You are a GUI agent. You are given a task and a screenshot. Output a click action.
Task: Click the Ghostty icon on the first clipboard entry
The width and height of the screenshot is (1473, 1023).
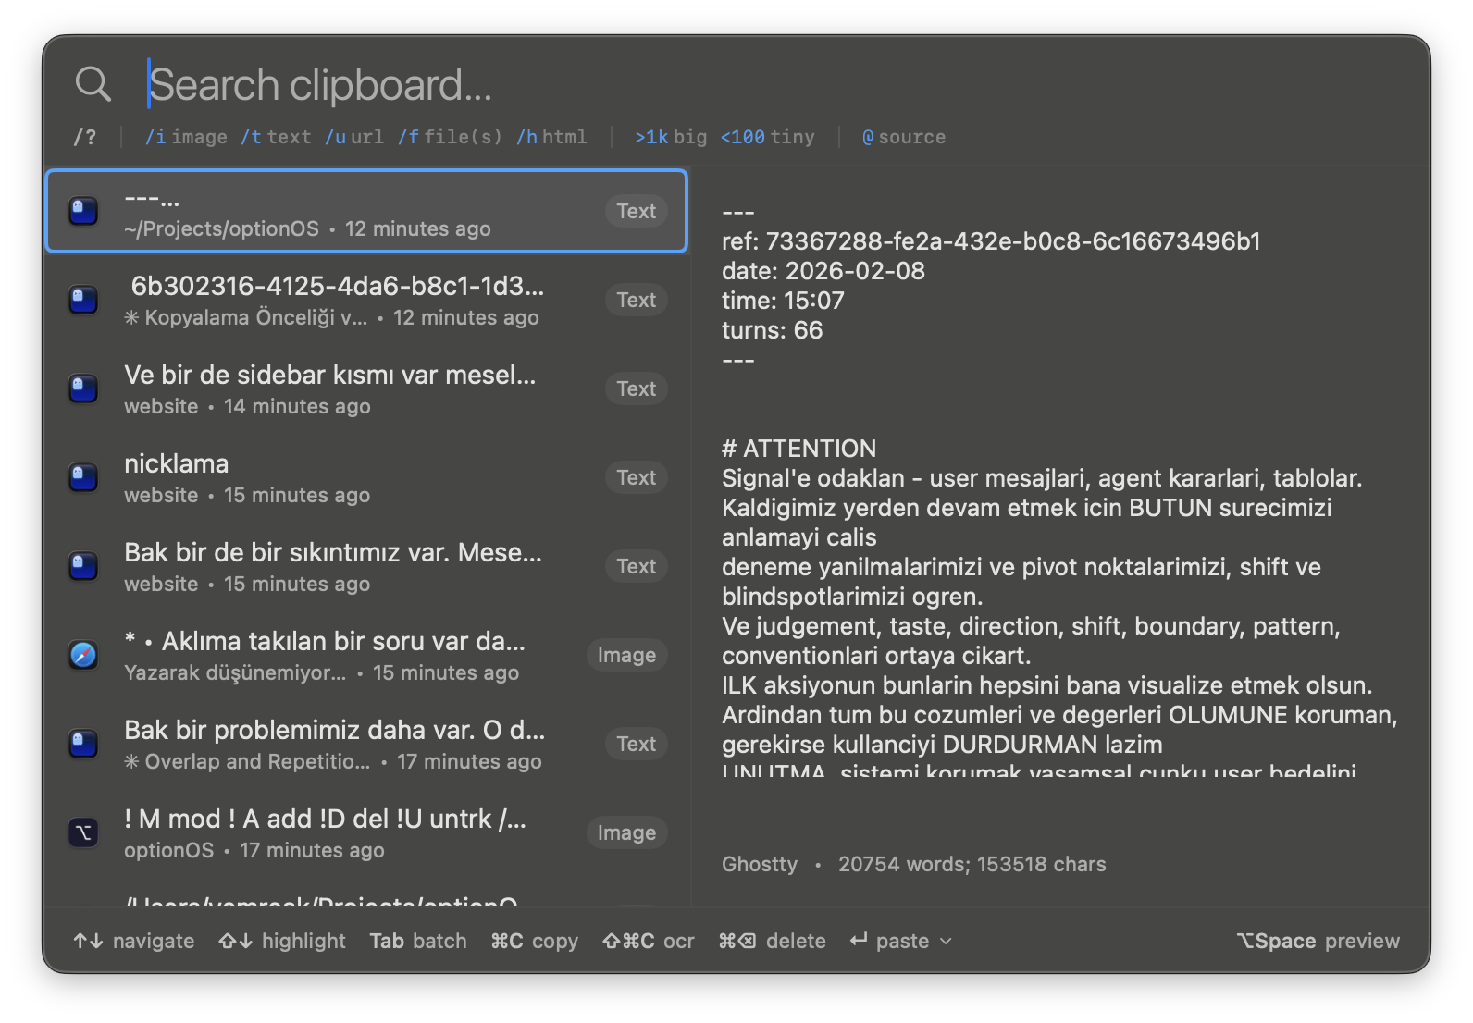click(x=83, y=211)
